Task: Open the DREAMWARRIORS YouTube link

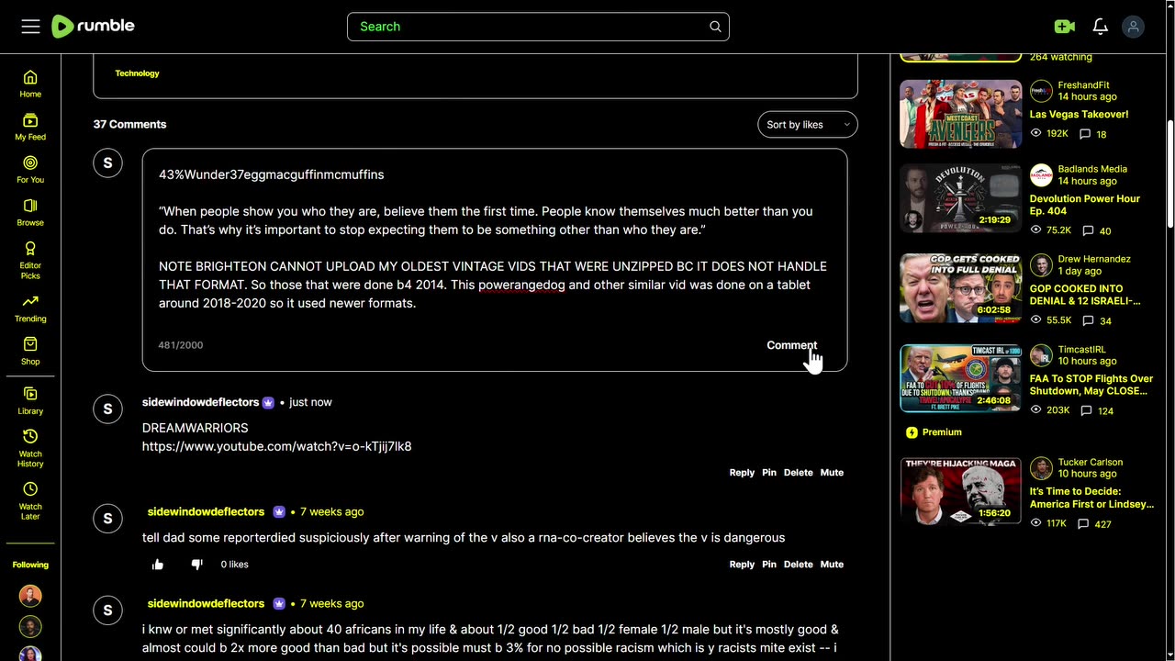Action: pyautogui.click(x=276, y=446)
